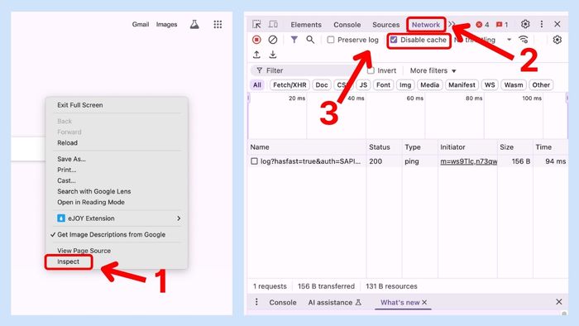Image resolution: width=579 pixels, height=326 pixels.
Task: Open the Gmail link
Action: pyautogui.click(x=141, y=24)
